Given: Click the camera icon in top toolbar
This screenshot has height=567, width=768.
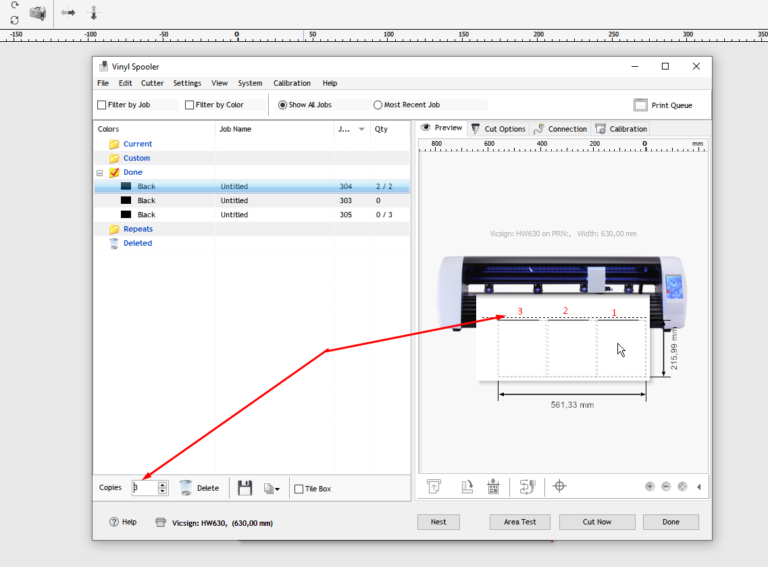Looking at the screenshot, I should (x=38, y=13).
